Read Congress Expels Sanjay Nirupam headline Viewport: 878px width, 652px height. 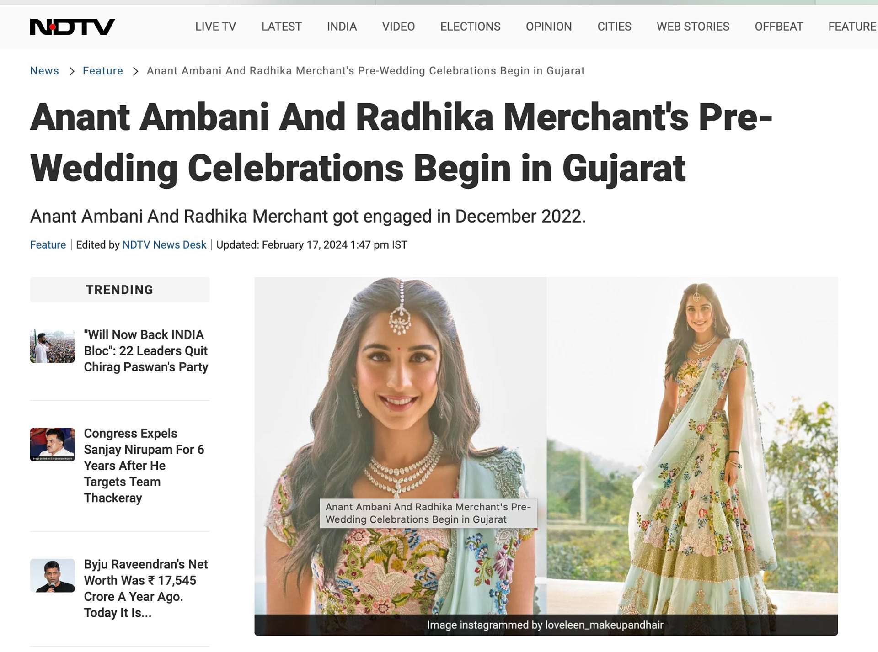(x=144, y=466)
